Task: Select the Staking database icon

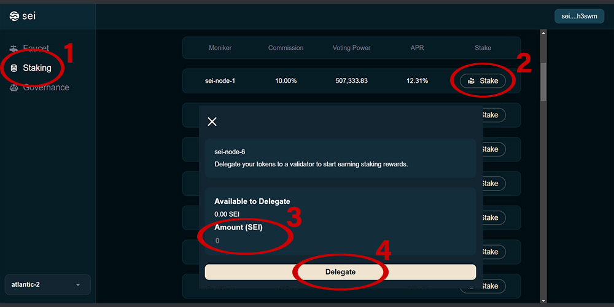Action: 14,68
